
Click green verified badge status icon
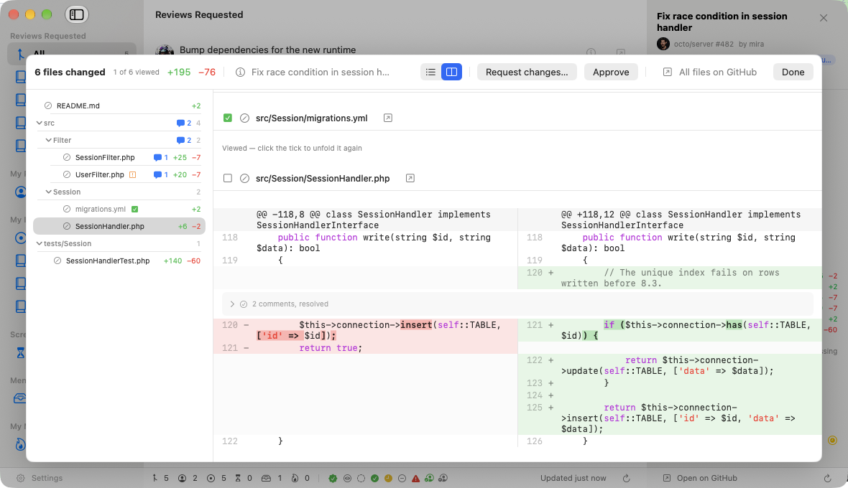click(333, 478)
